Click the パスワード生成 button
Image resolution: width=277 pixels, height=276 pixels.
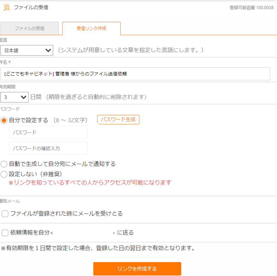118,119
